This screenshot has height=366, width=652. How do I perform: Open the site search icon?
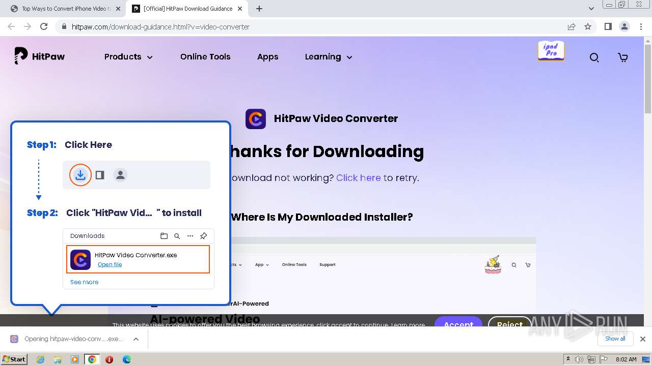(x=594, y=57)
